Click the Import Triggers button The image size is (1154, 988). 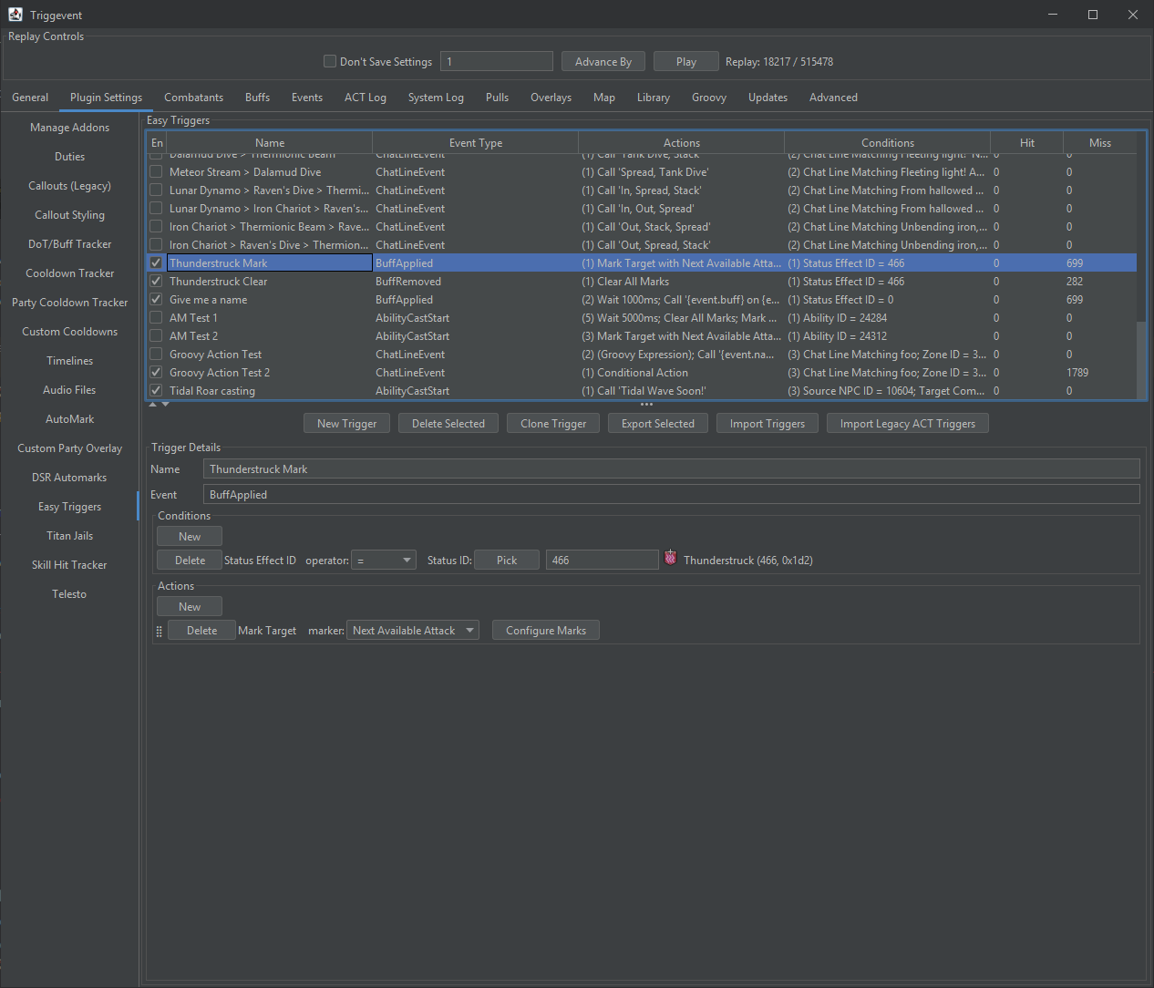(x=768, y=424)
